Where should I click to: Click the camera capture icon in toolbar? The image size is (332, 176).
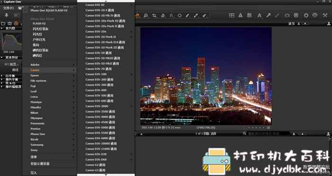[x=287, y=16]
